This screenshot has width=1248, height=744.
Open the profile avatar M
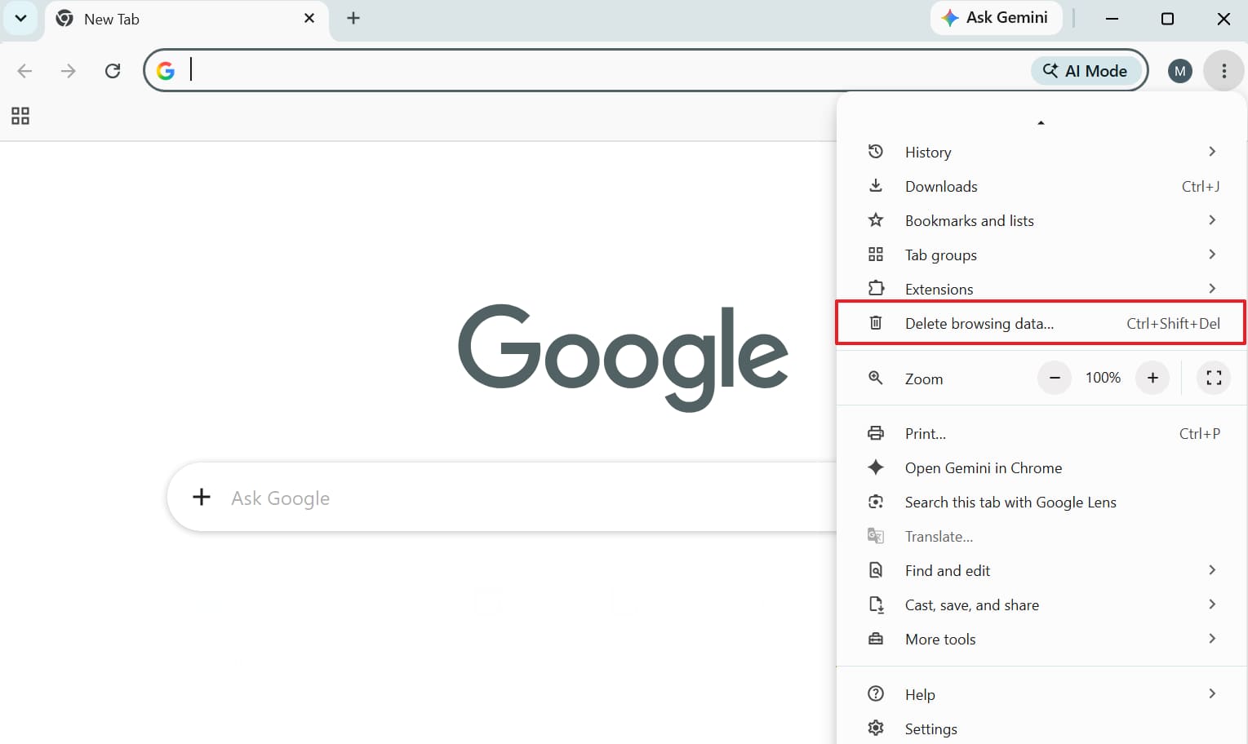[1179, 71]
